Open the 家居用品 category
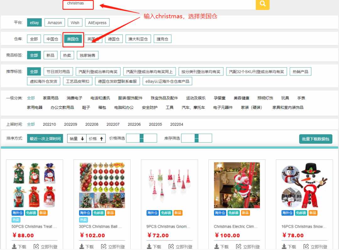 [x=51, y=98]
